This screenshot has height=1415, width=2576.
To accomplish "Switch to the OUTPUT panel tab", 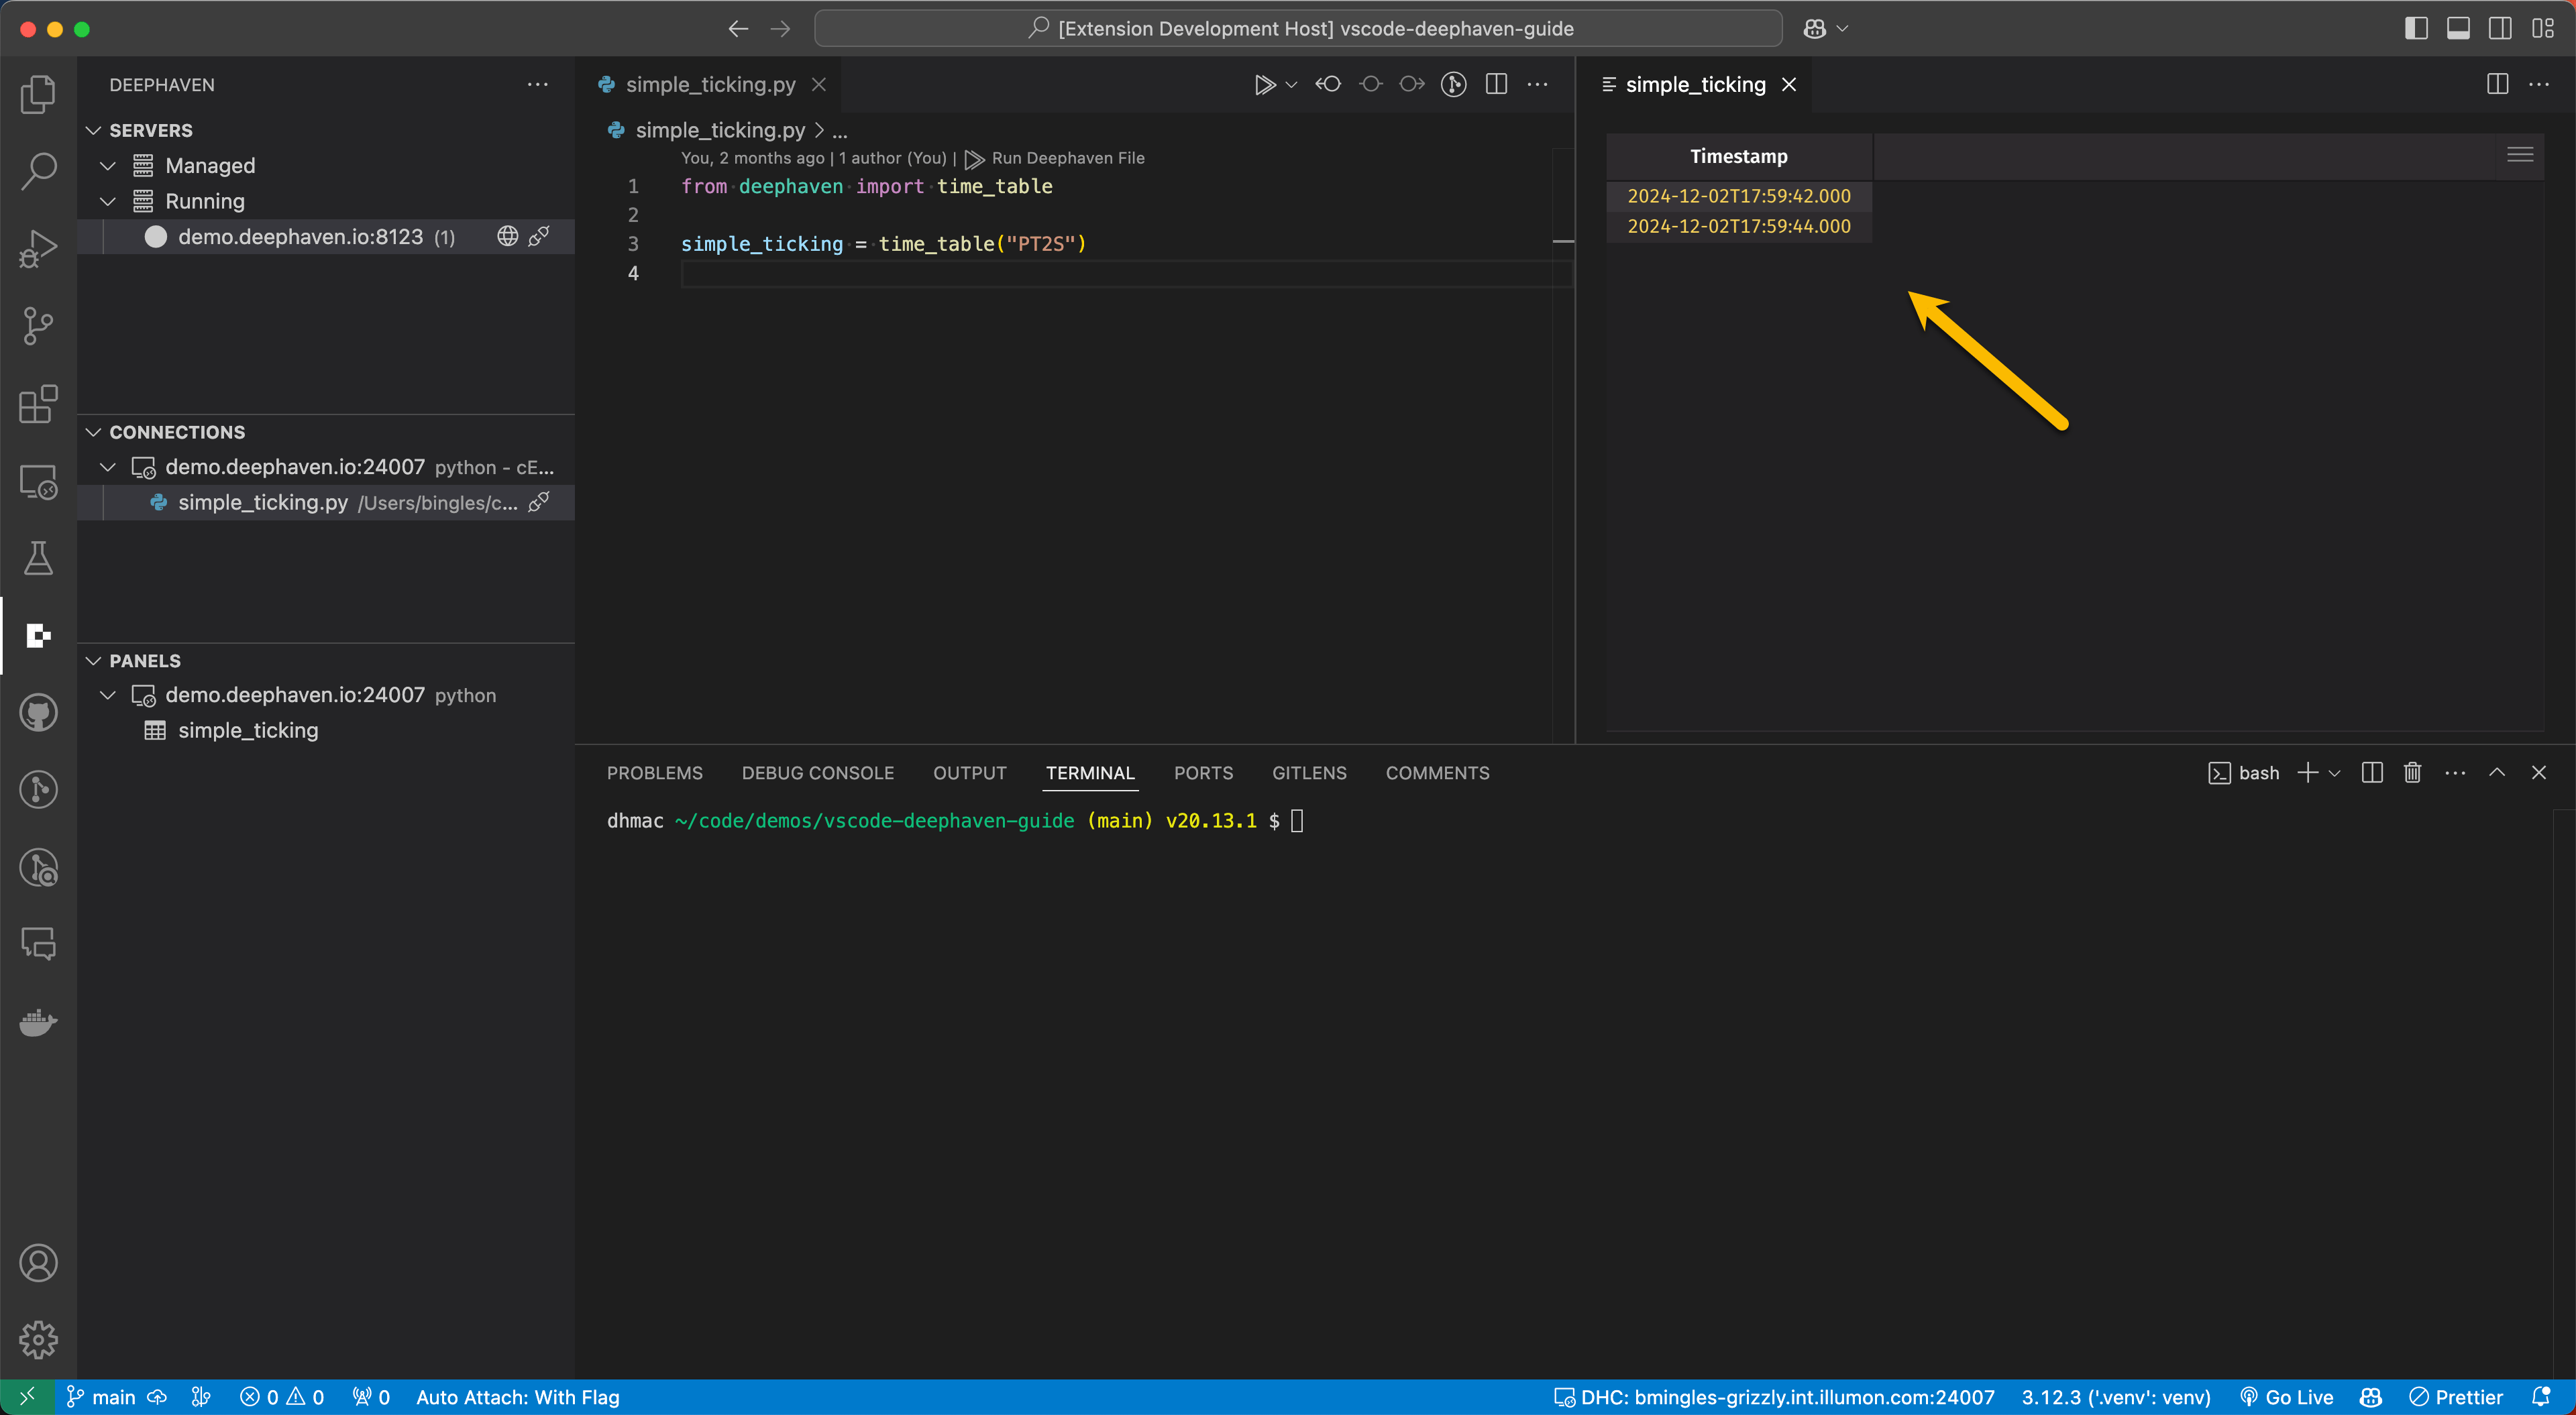I will pos(969,773).
